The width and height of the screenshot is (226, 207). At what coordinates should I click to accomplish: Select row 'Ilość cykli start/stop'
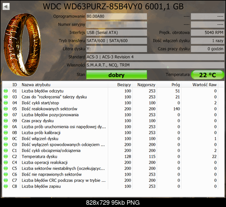113,103
